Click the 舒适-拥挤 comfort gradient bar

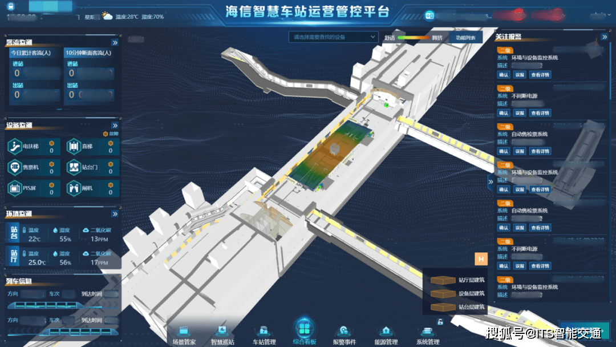(x=414, y=38)
